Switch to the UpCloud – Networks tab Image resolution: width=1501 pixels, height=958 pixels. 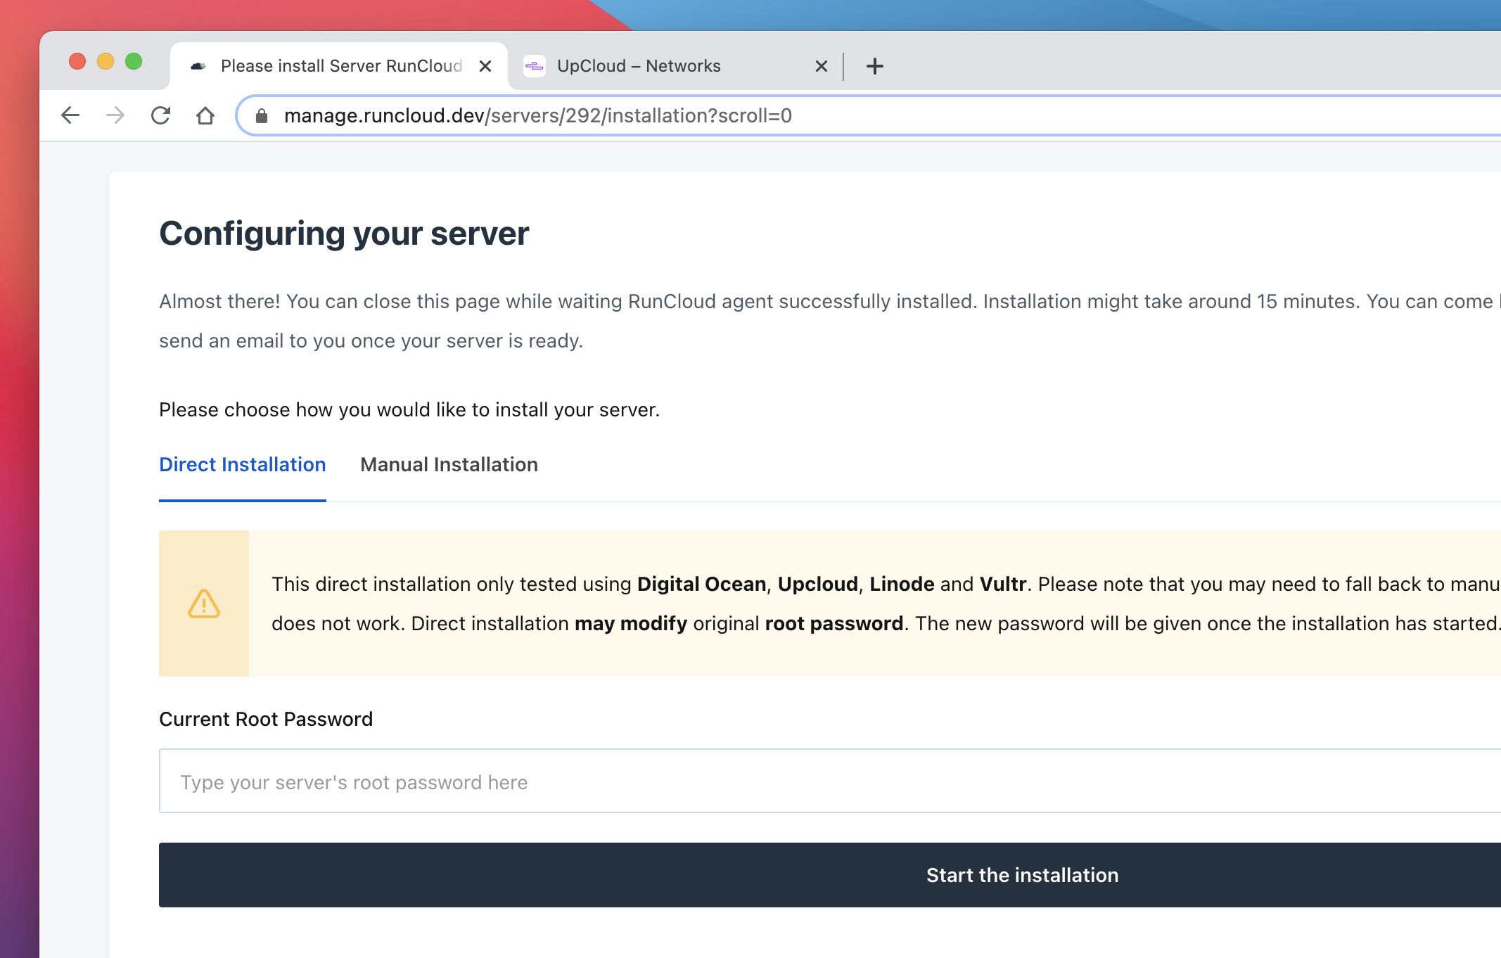675,66
